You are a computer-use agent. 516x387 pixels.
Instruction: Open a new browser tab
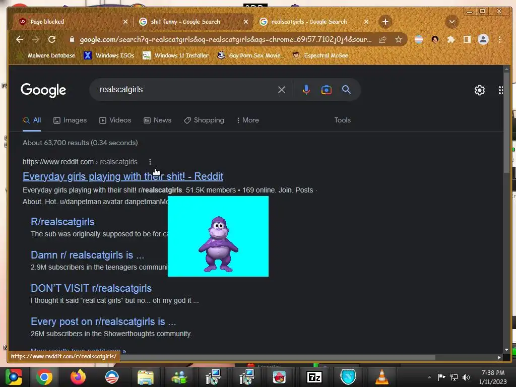(385, 22)
